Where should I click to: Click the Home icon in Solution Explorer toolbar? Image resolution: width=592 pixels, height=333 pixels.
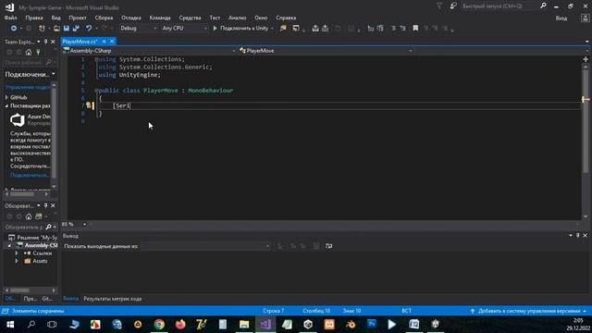[x=29, y=216]
